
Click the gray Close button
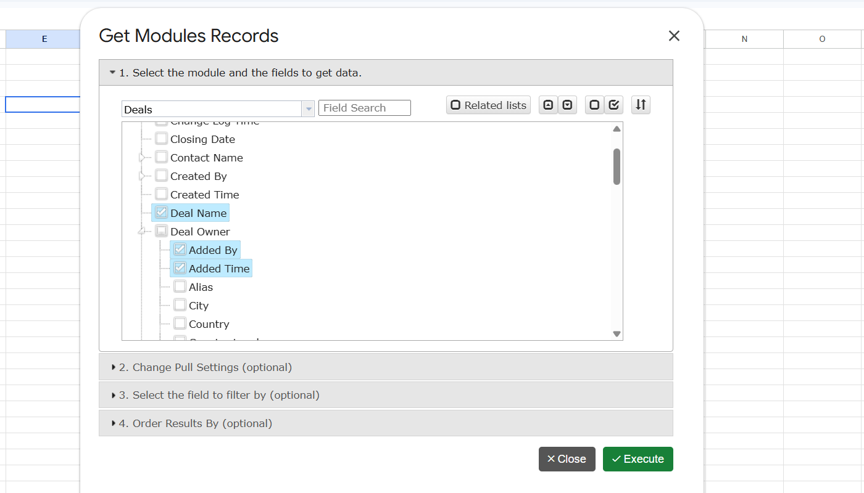point(567,459)
